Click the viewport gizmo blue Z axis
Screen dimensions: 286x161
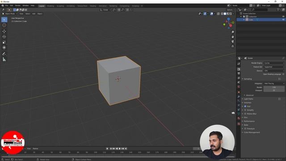tap(228, 19)
